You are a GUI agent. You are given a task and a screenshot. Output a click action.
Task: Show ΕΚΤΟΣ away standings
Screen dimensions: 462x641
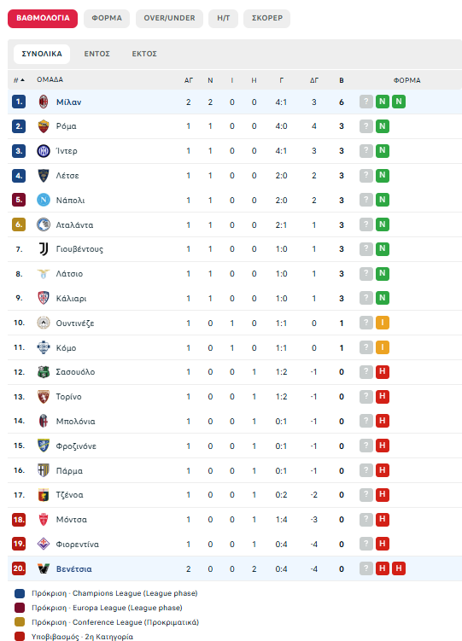(x=144, y=54)
